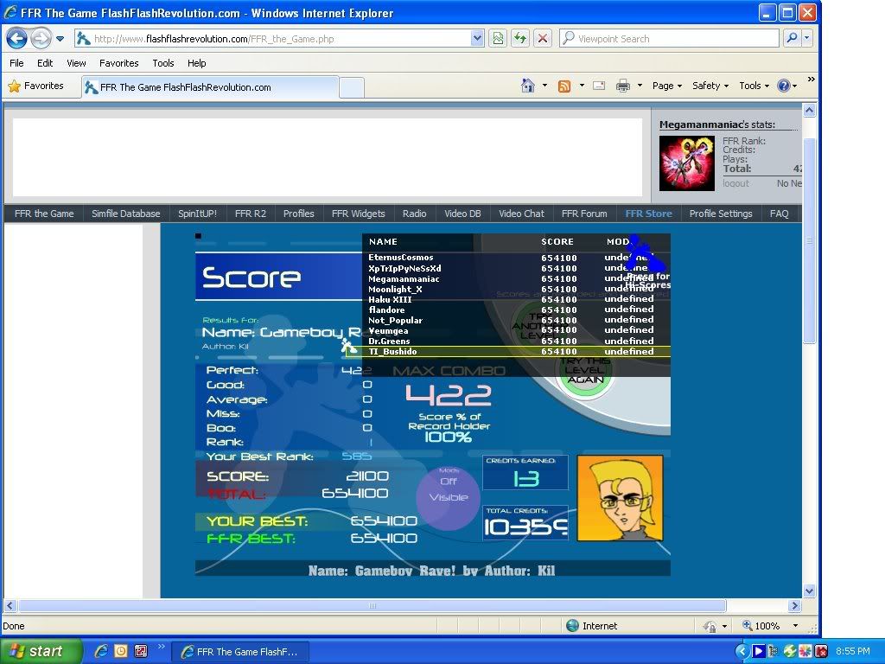Open the Safety dropdown menu

[x=710, y=86]
